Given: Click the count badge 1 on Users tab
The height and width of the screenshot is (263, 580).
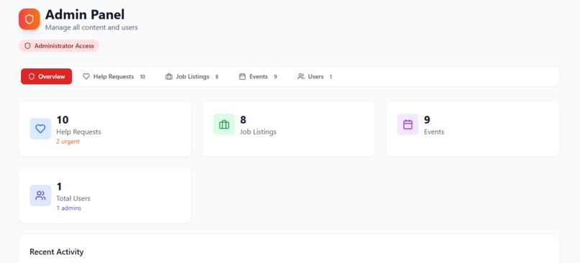Looking at the screenshot, I should (x=331, y=77).
